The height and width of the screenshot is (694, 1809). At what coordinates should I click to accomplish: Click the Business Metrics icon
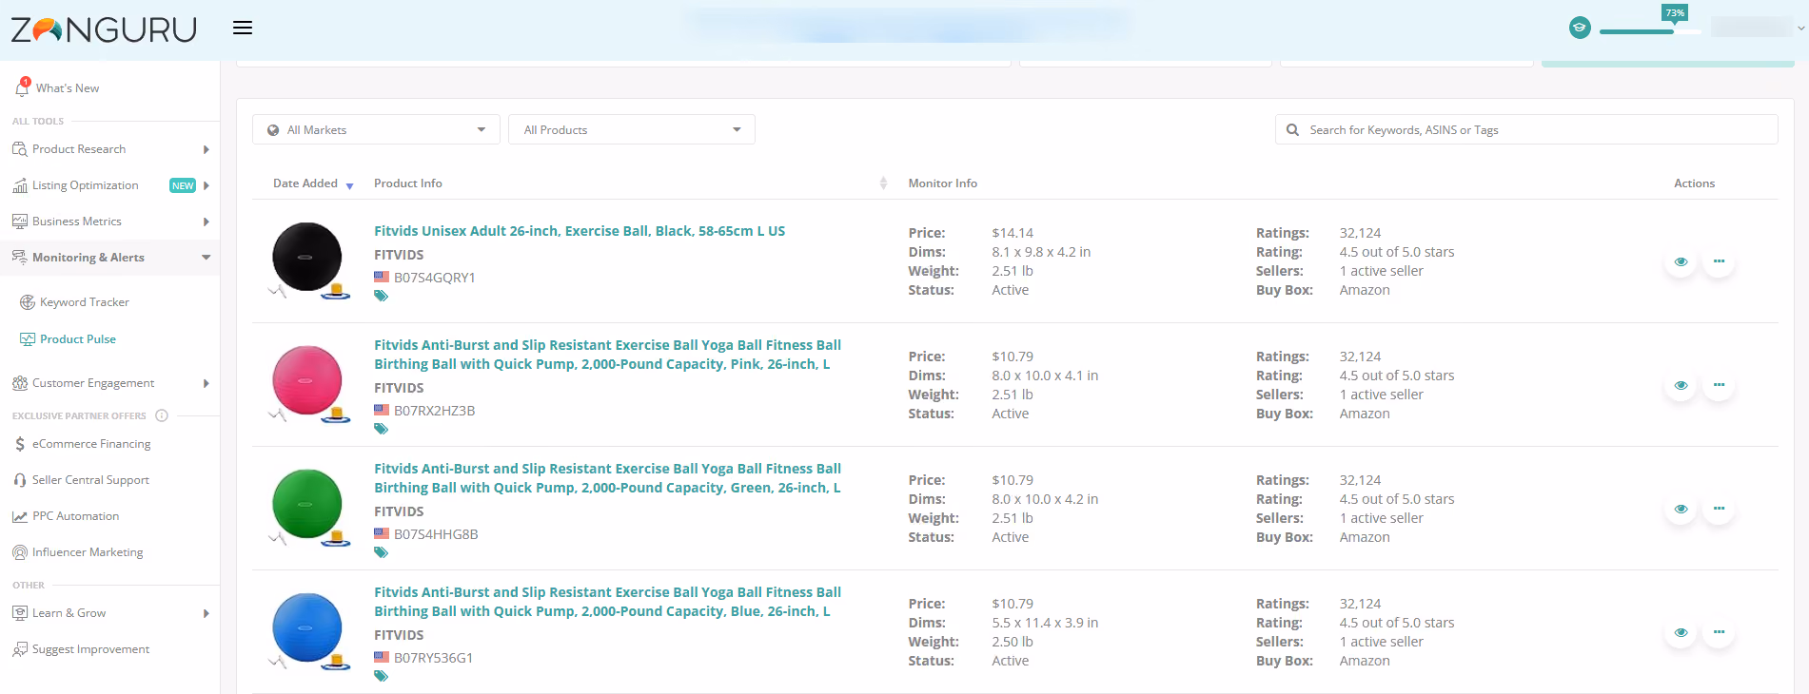pyautogui.click(x=20, y=222)
